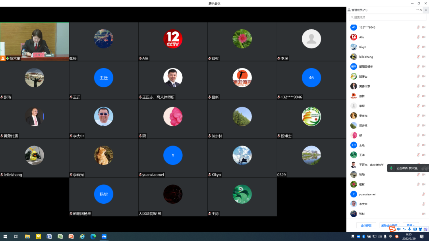429x241 pixels.
Task: Click the 全体静音 mute-all button
Action: click(366, 226)
